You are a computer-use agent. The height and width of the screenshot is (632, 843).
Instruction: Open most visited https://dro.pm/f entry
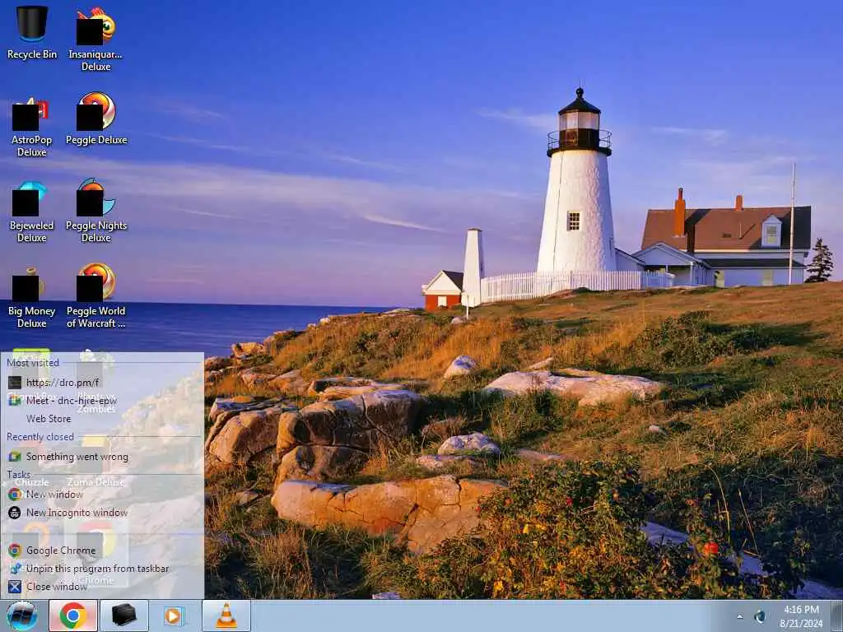[x=102, y=383]
